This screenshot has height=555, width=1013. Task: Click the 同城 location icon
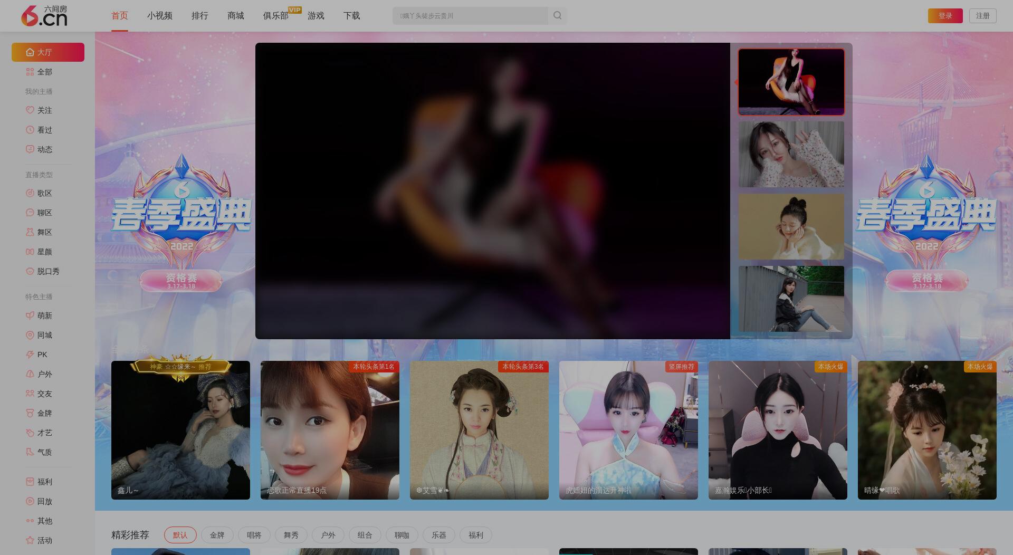pos(30,335)
